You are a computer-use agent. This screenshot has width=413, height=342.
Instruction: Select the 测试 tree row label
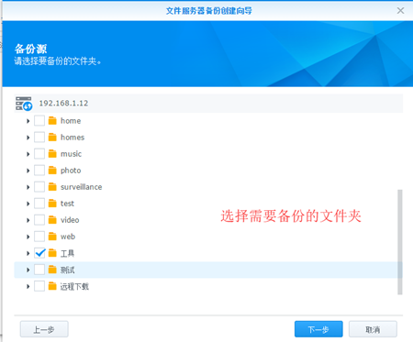pyautogui.click(x=67, y=270)
